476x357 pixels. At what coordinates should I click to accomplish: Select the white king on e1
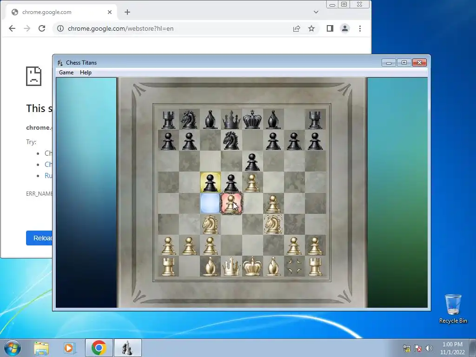point(252,266)
